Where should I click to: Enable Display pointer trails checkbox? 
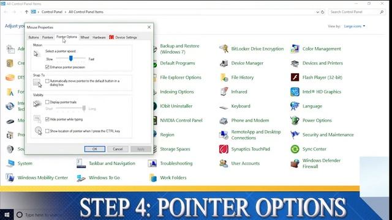pyautogui.click(x=47, y=102)
